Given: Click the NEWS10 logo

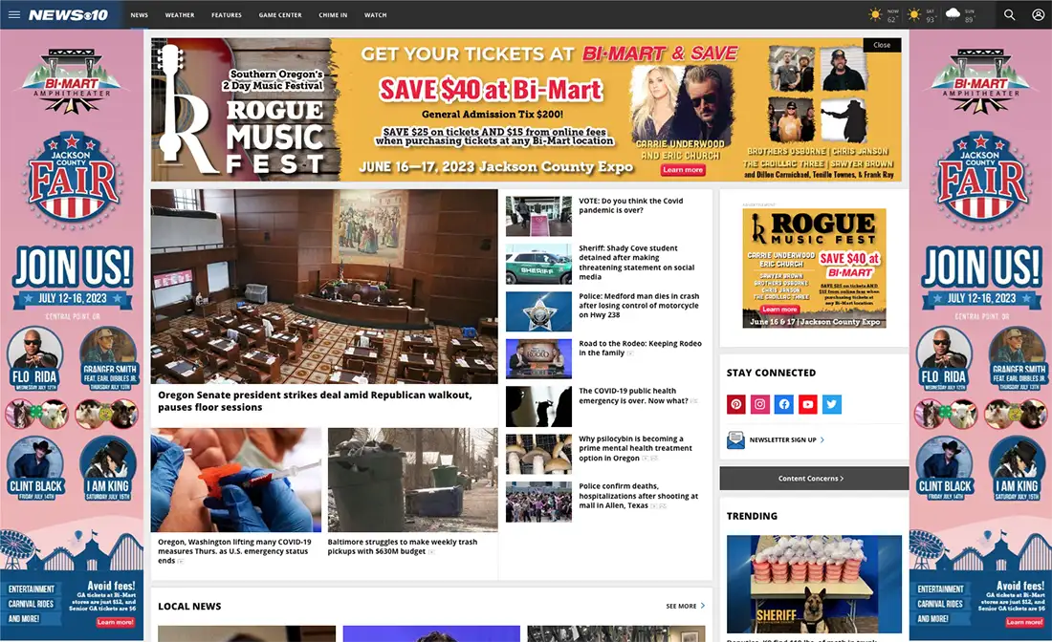Looking at the screenshot, I should point(69,14).
